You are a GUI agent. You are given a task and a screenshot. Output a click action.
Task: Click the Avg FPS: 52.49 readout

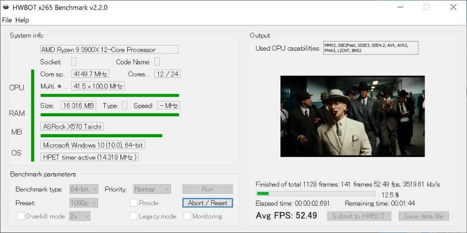point(286,216)
